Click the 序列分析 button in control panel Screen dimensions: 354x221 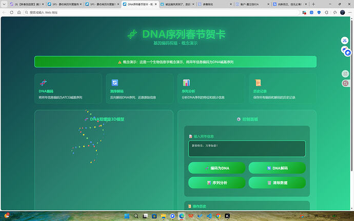(x=217, y=183)
